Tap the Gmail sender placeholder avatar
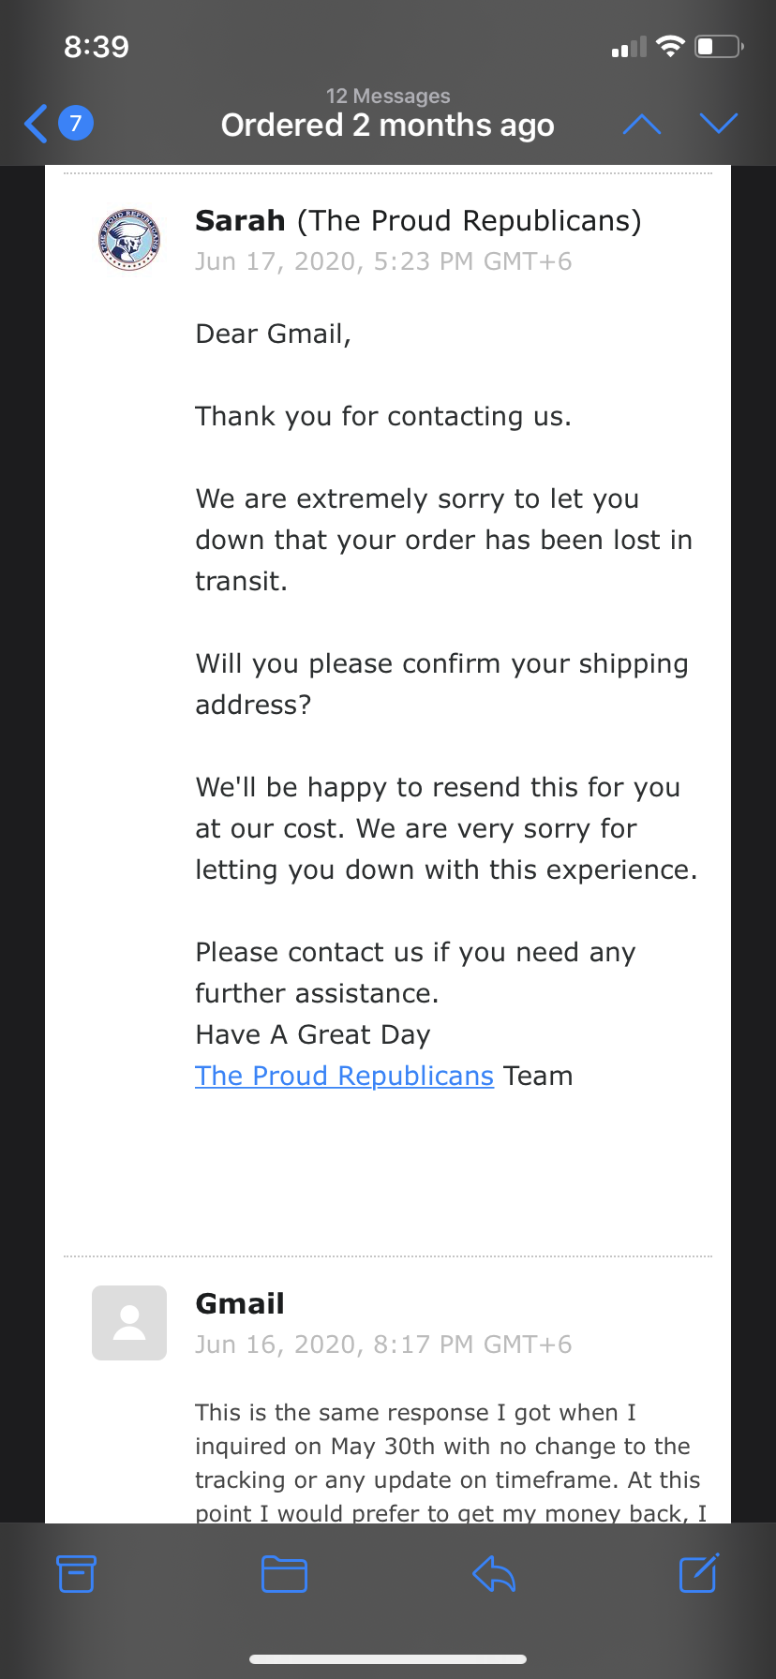 (x=129, y=1322)
